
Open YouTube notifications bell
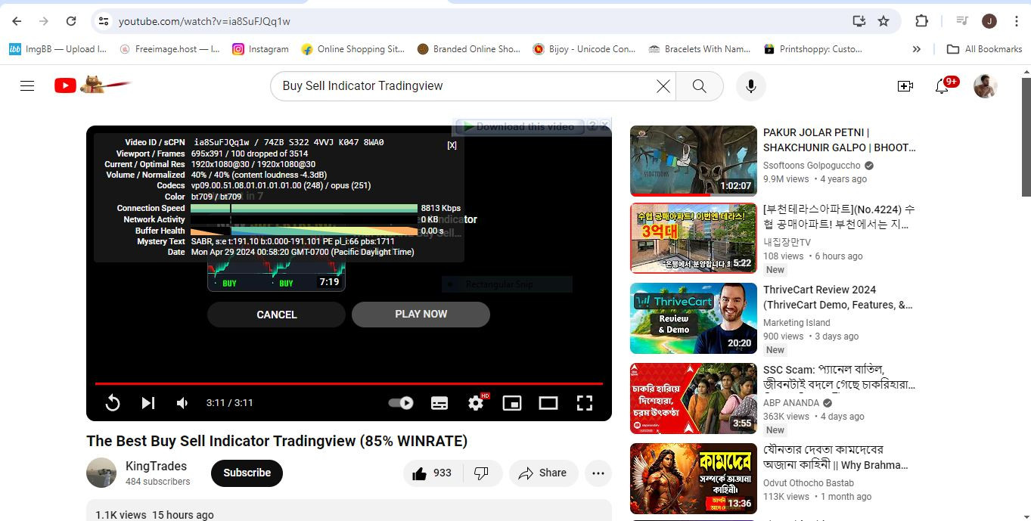pyautogui.click(x=942, y=86)
